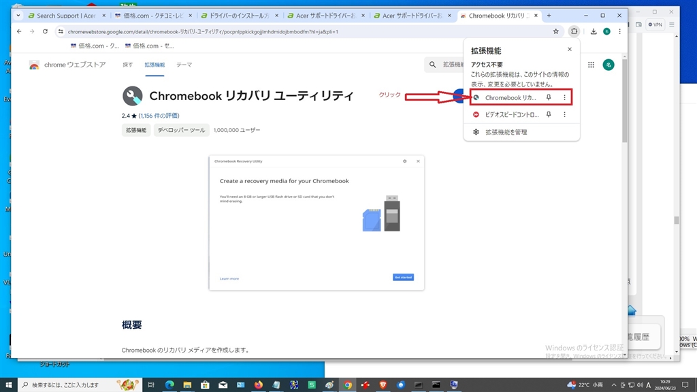The height and width of the screenshot is (392, 697).
Task: Close the Chromebook リカバリ tab
Action: click(536, 16)
